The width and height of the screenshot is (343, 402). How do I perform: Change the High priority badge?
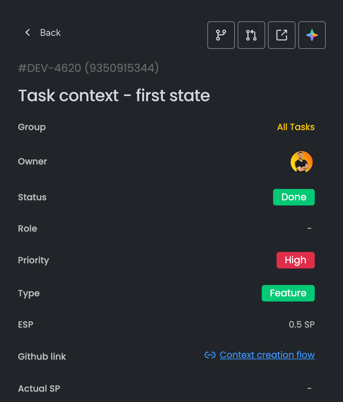pos(295,260)
